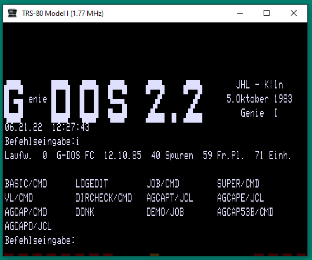Select AGCAPT/JCL in the listing

(x=170, y=198)
